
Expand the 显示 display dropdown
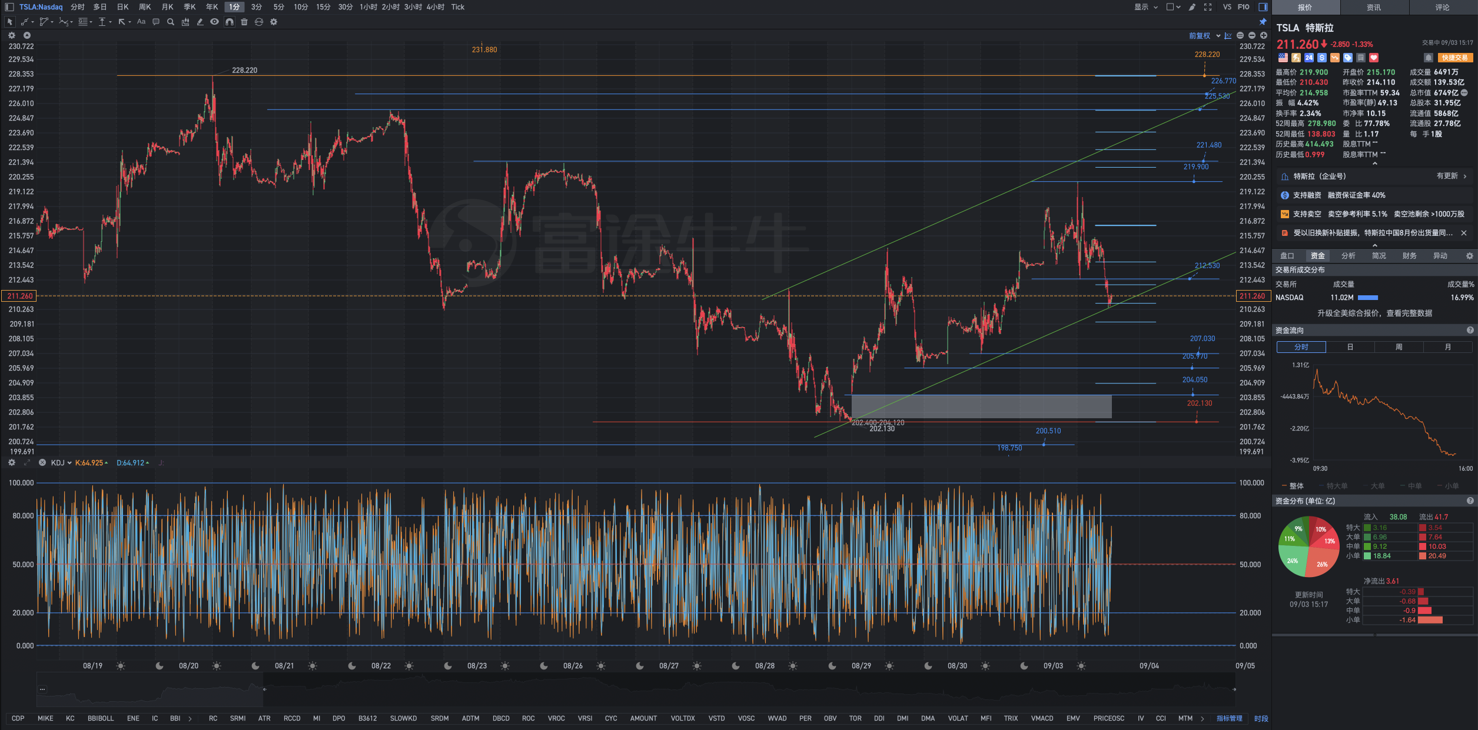point(1145,7)
